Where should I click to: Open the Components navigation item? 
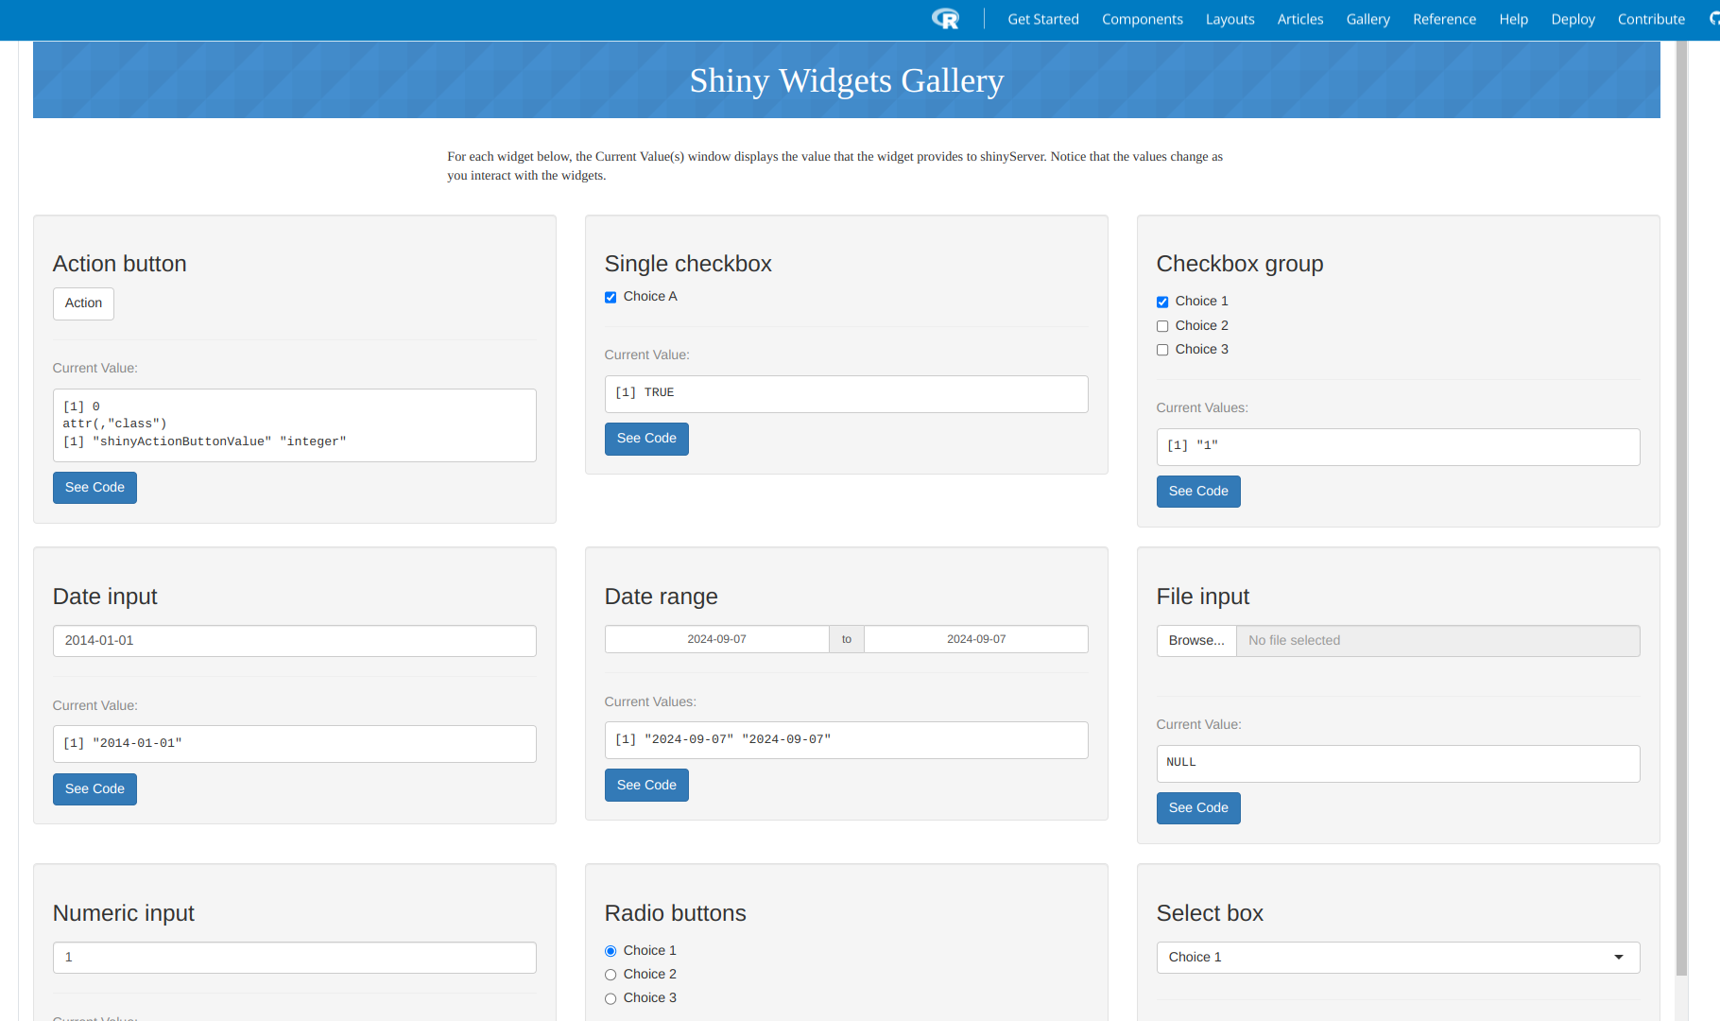1142,19
